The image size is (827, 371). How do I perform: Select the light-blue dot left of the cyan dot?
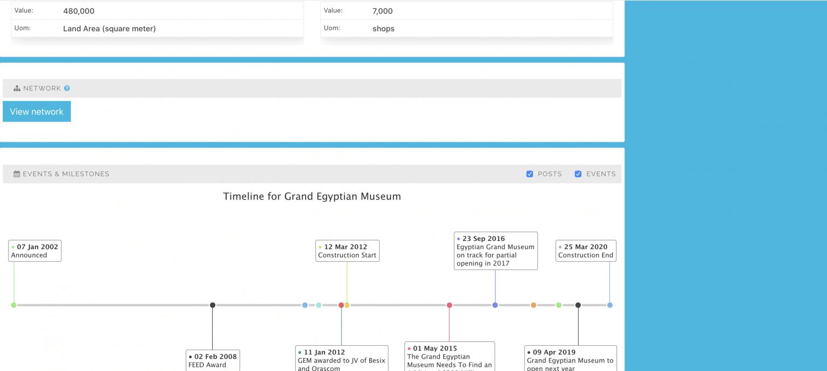click(x=305, y=305)
